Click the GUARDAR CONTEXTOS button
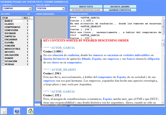166x115 pixels. (120, 10)
